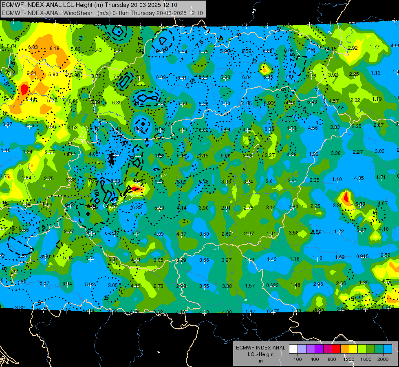Click the legend text 'LCL-Height'
The image size is (399, 367).
coord(260,354)
